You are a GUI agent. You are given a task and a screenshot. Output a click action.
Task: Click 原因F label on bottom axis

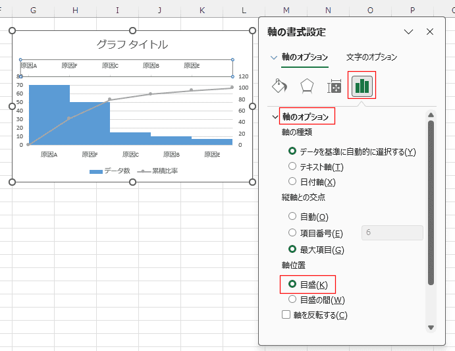pyautogui.click(x=90, y=155)
